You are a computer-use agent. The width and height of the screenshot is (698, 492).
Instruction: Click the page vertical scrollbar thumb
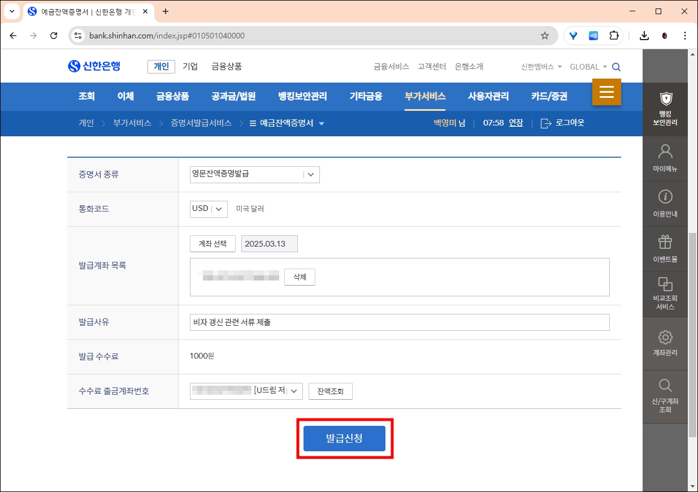tap(693, 334)
